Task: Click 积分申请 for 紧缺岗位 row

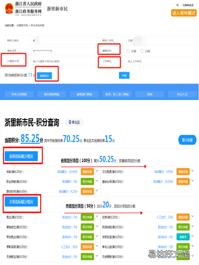Action: (87, 227)
